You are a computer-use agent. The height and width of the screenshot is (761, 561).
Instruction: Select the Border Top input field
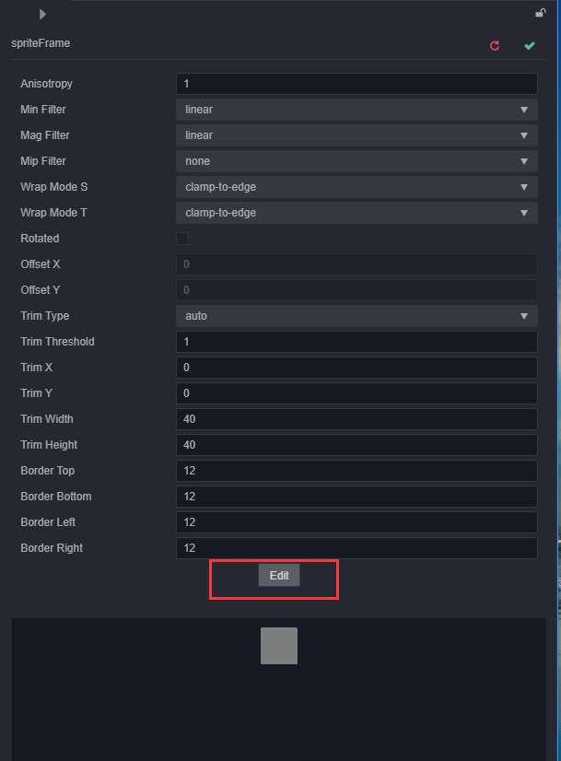356,471
